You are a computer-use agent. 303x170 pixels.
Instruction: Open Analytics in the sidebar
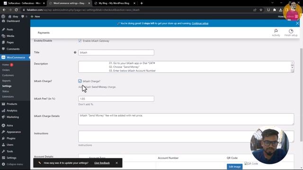click(12, 110)
